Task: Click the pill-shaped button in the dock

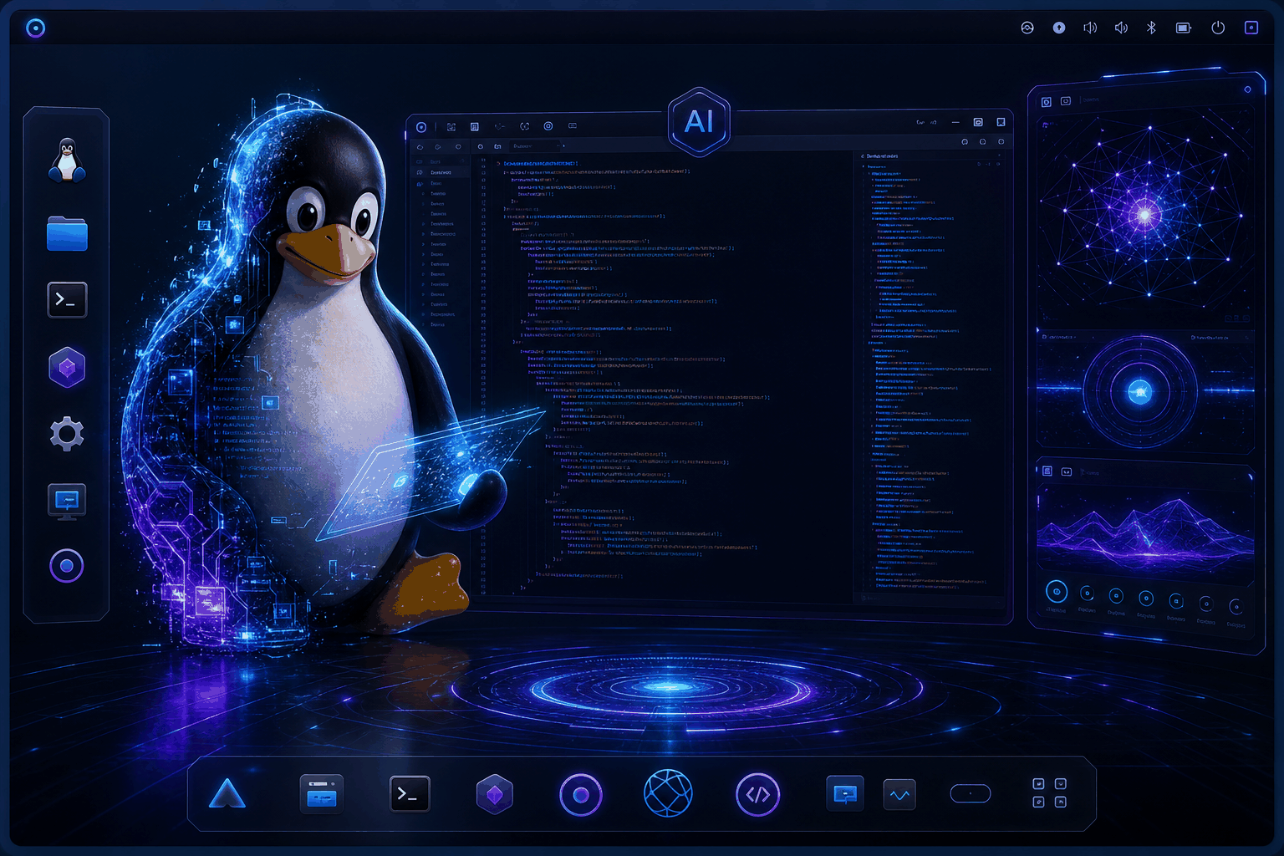Action: click(971, 793)
